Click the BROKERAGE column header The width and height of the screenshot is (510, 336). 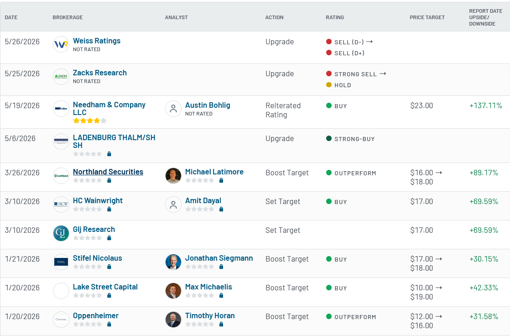point(68,17)
